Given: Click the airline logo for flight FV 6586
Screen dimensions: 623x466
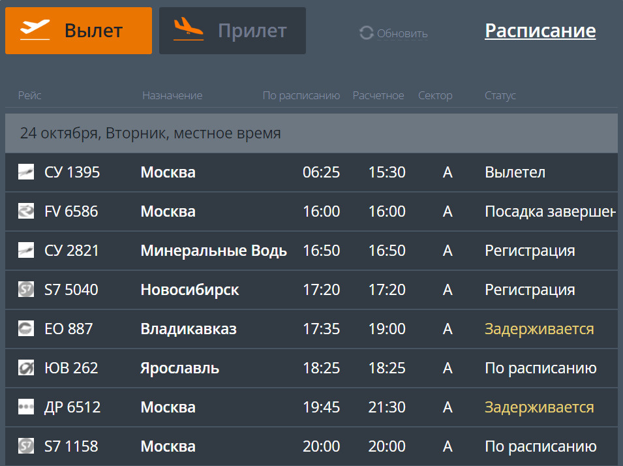Looking at the screenshot, I should 26,211.
